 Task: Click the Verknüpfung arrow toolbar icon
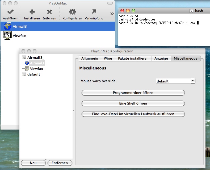pos(94,12)
